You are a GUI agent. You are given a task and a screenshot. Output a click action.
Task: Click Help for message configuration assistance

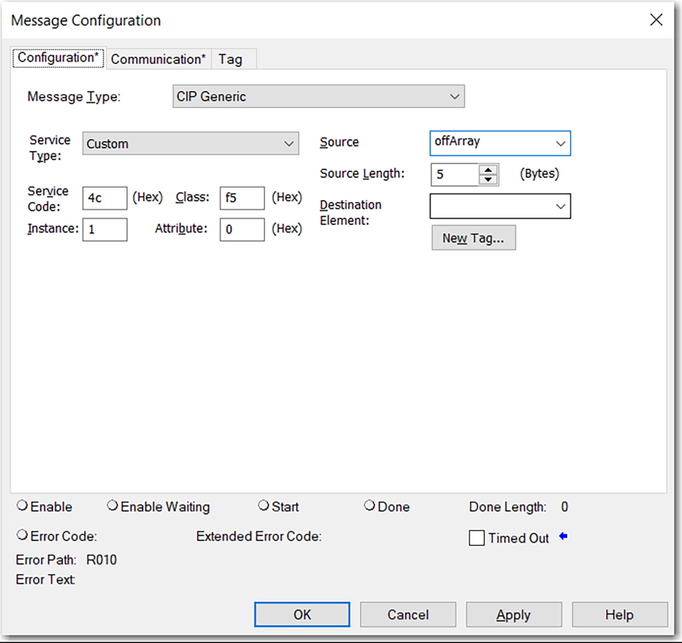(x=620, y=614)
